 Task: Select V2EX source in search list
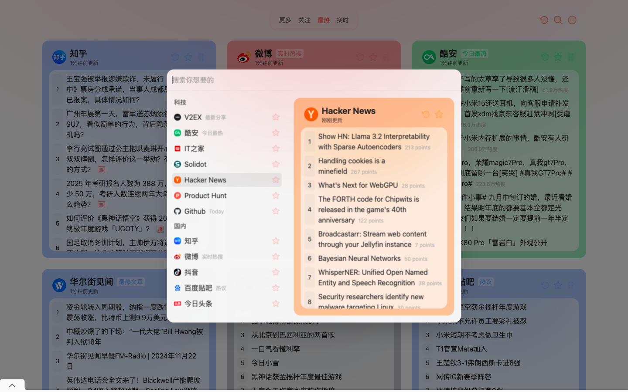click(227, 117)
